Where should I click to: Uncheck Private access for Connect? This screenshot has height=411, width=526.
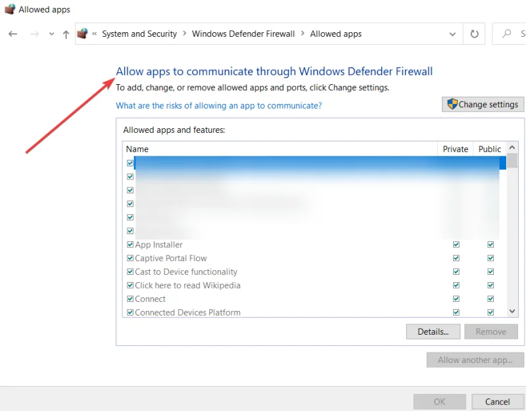(x=456, y=299)
